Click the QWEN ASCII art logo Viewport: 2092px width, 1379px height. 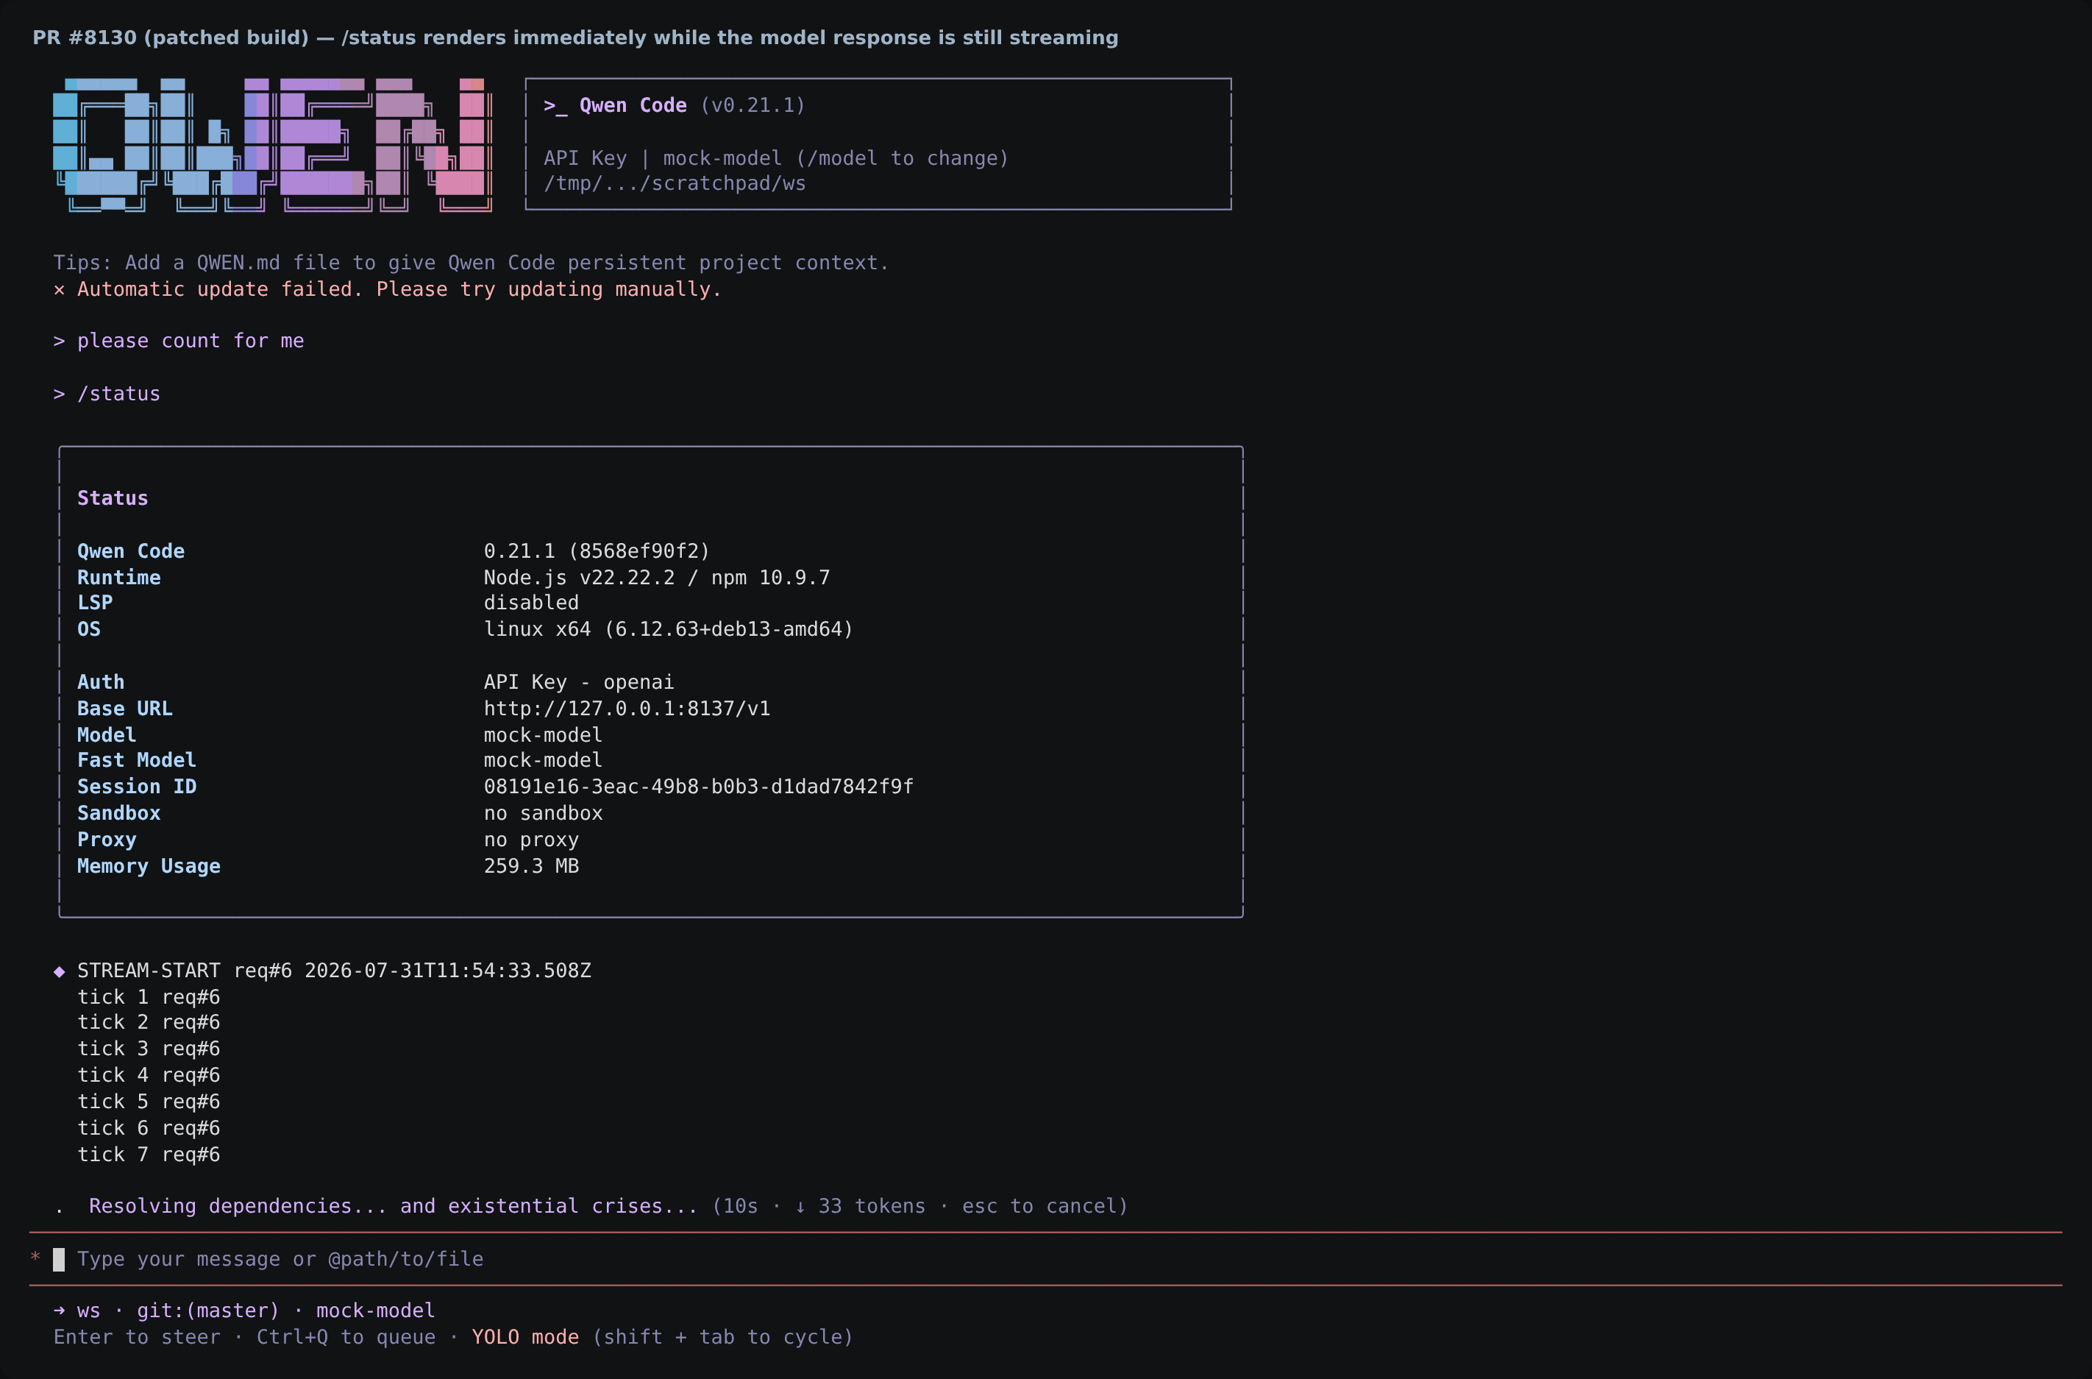pos(272,145)
